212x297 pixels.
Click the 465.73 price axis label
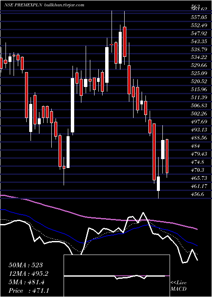198,178
